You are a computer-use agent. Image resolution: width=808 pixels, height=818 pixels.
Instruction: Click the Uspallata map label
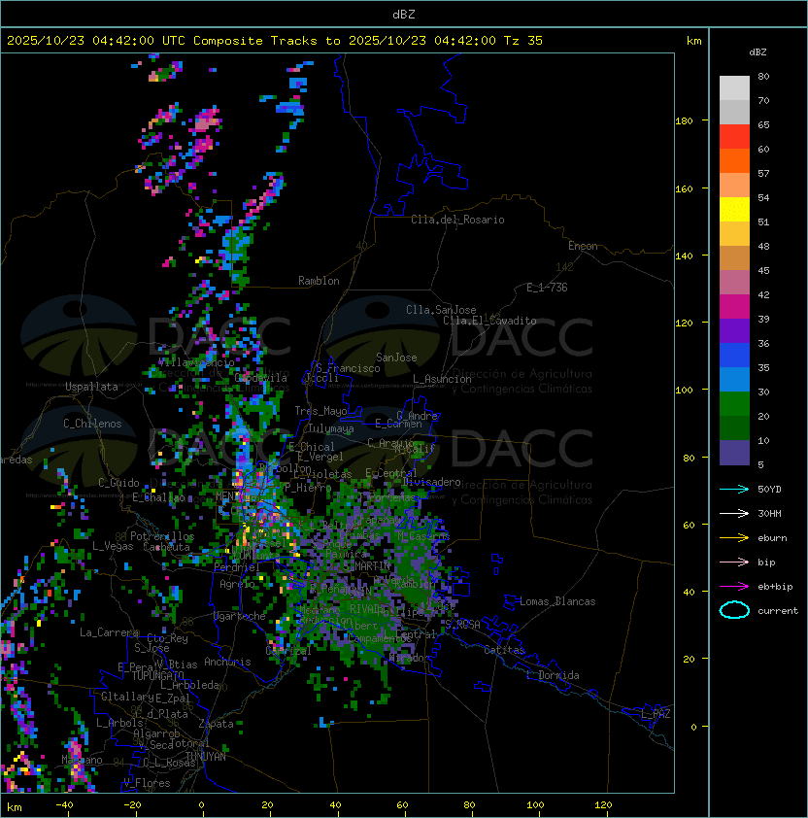click(x=91, y=387)
